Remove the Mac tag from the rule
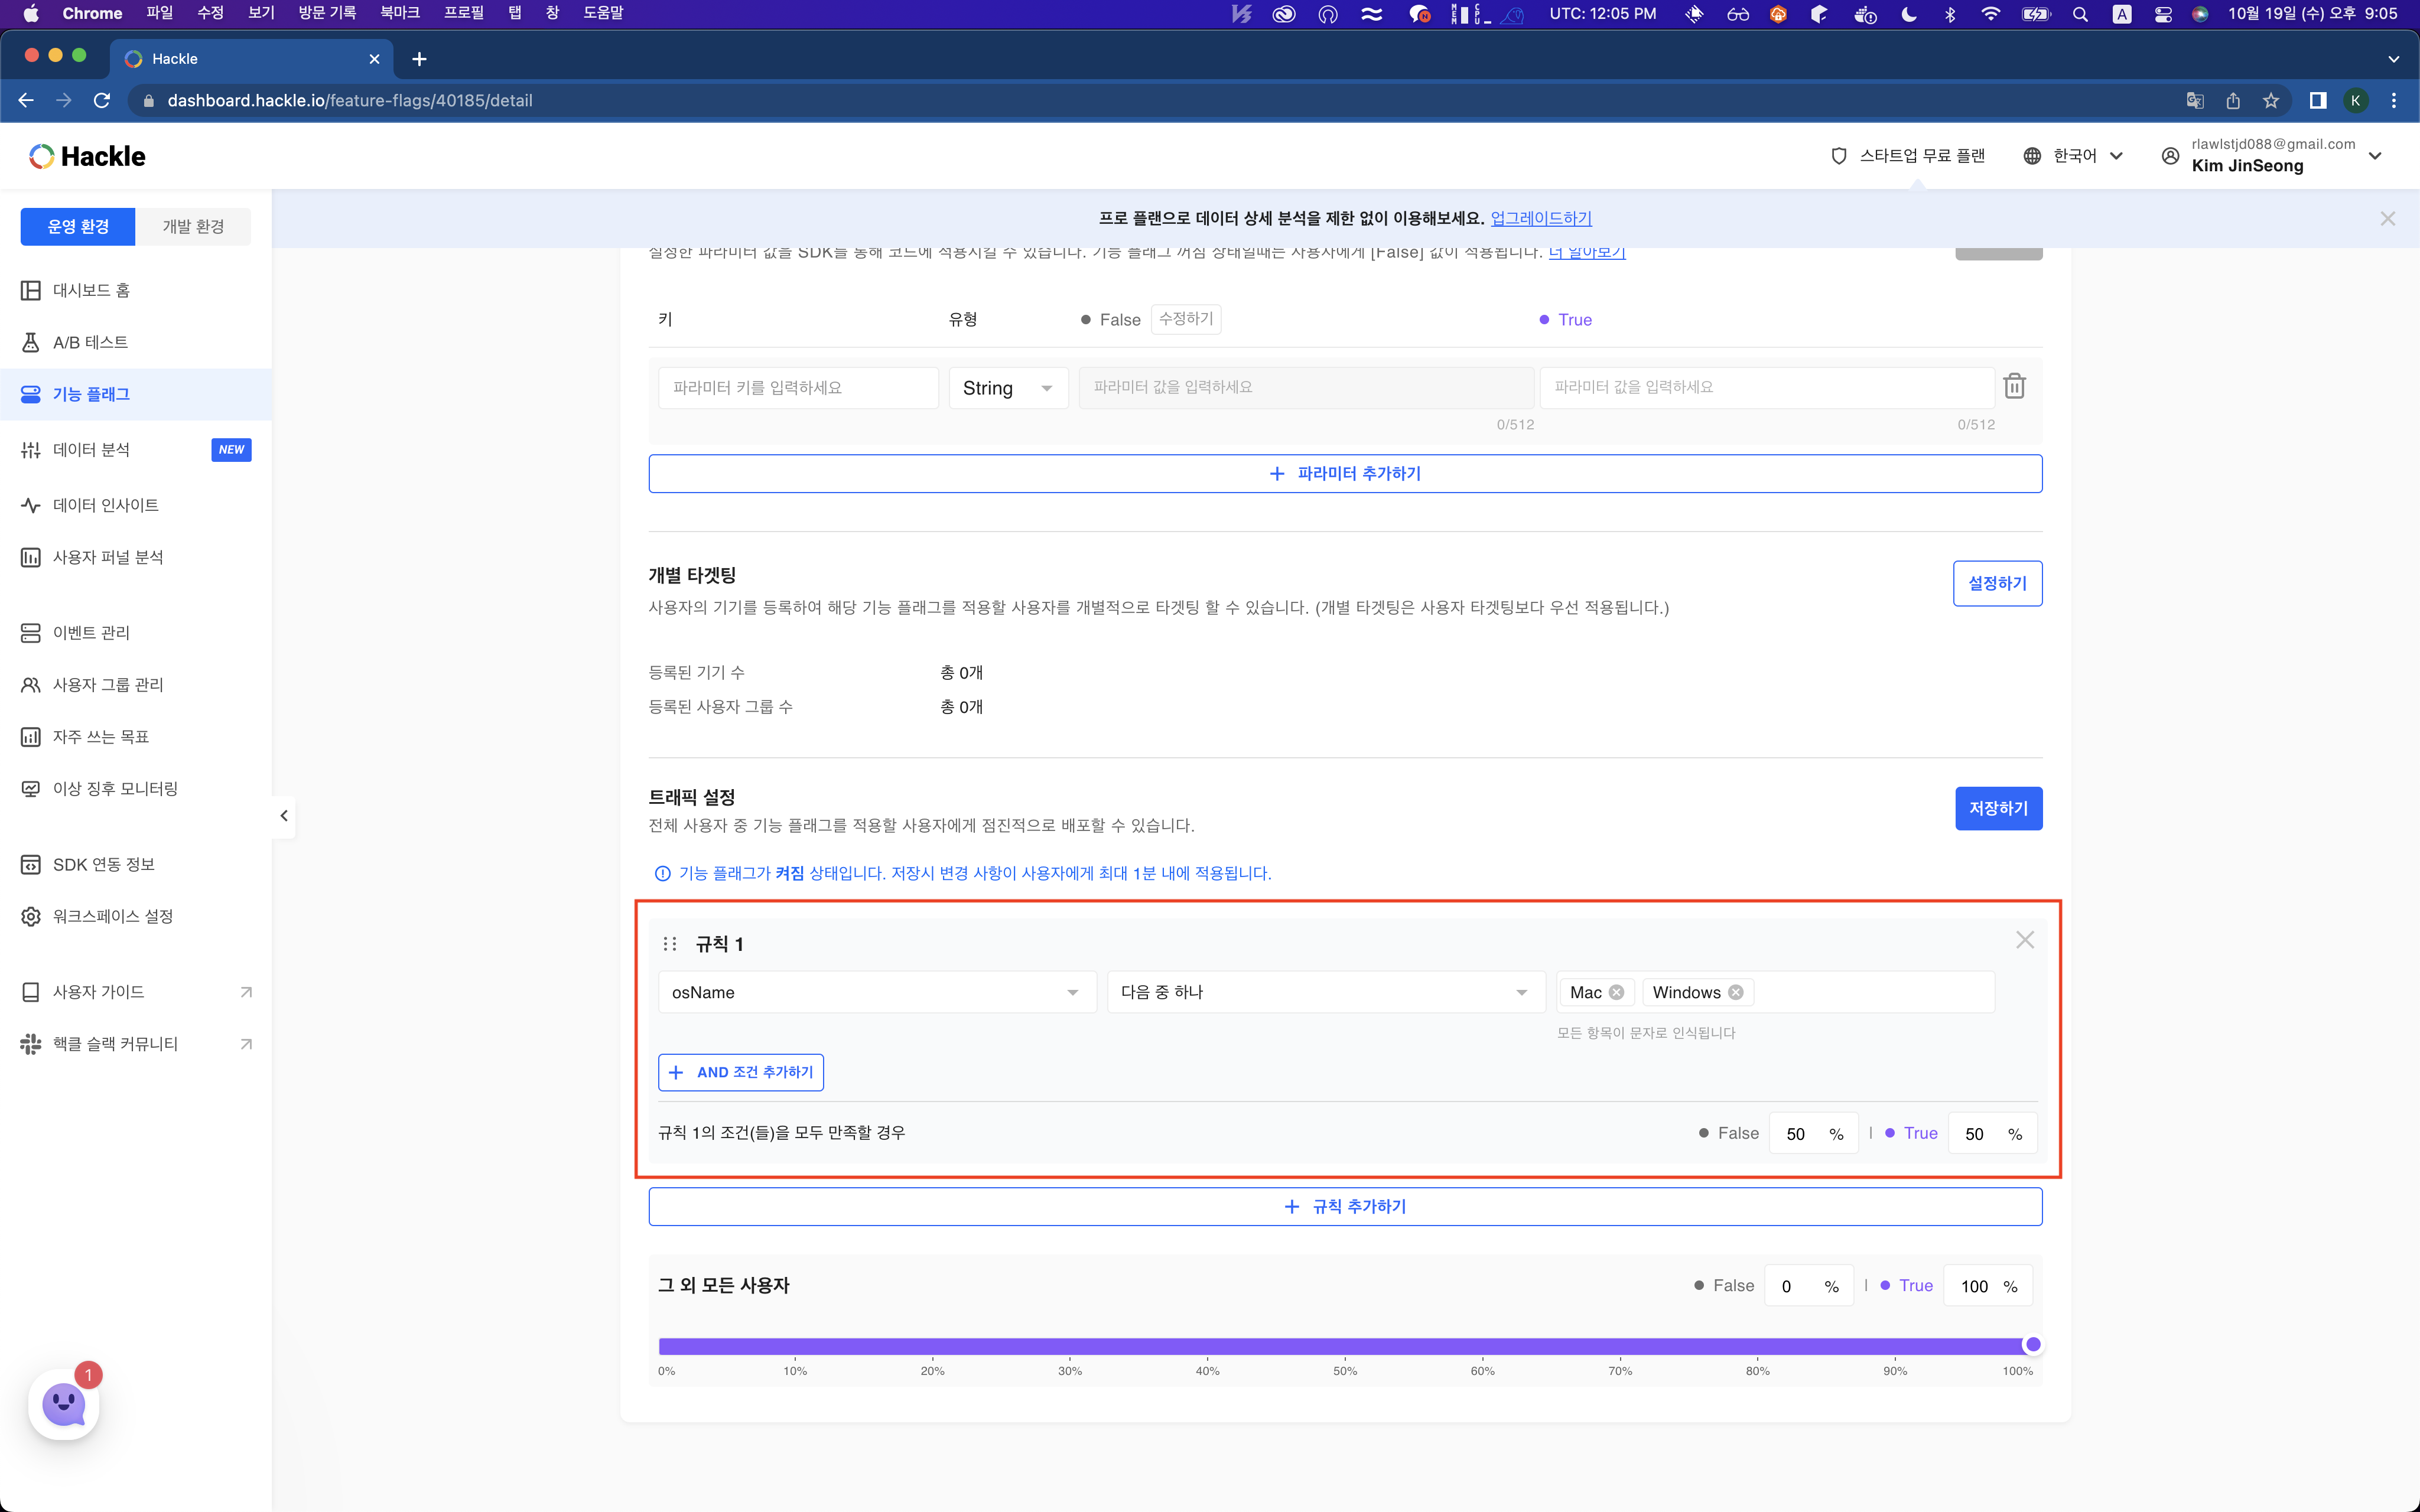The width and height of the screenshot is (2420, 1512). tap(1616, 992)
